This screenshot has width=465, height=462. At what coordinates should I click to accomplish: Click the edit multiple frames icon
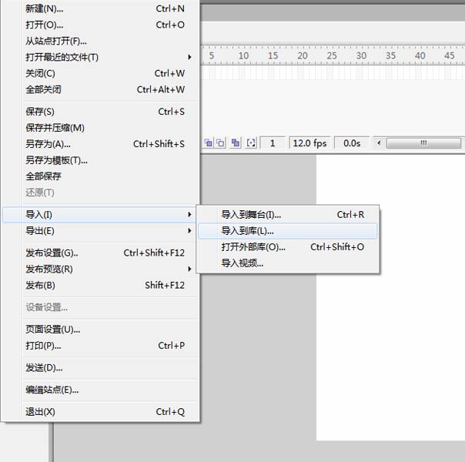click(x=236, y=143)
